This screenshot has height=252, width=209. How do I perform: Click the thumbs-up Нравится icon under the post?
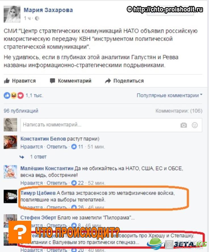click(7, 81)
